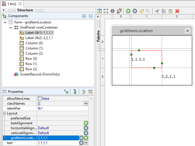Image resolution: width=195 pixels, height=146 pixels.
Task: Collapse the GridPanel-rootContainer node
Action: coord(10,27)
